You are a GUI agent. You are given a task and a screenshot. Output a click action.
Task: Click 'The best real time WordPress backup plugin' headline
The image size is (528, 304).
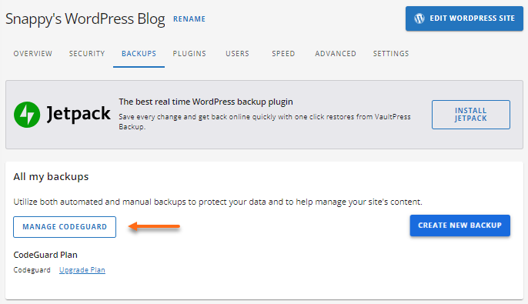206,102
